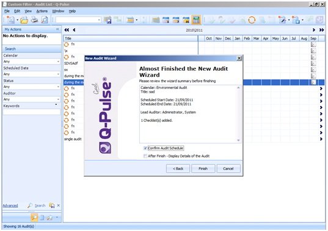This screenshot has width=328, height=231.
Task: Click the Sep month column header
Action: click(x=313, y=38)
